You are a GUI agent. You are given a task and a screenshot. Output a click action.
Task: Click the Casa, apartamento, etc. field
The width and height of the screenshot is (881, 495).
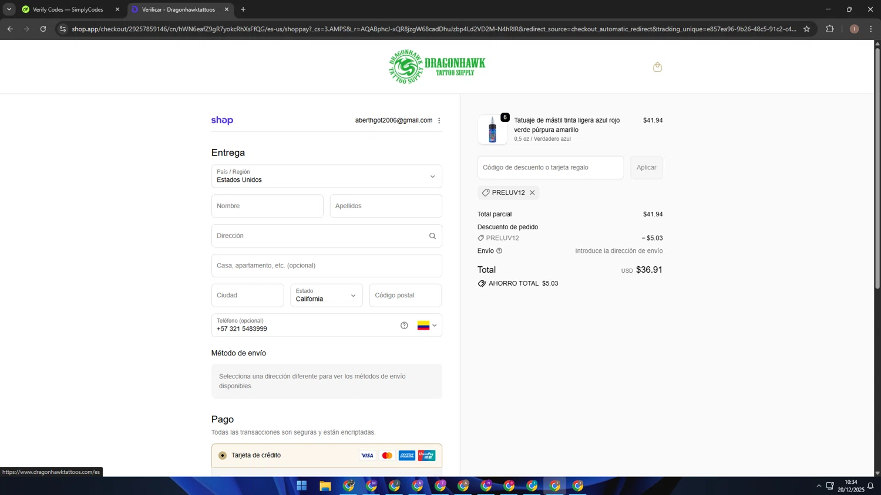327,266
